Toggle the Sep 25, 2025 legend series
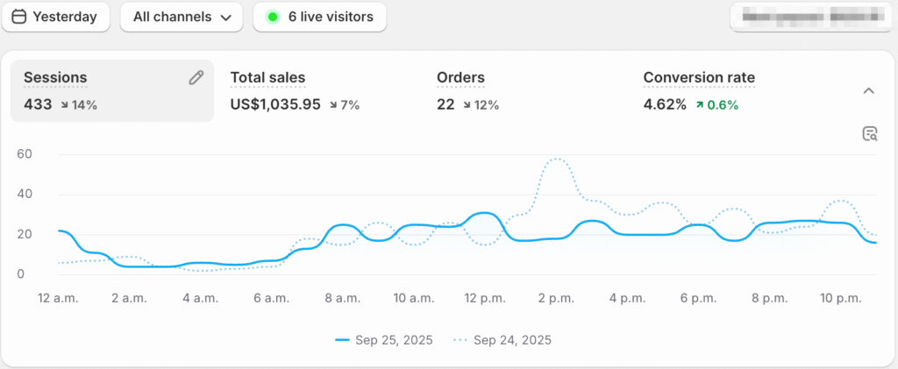 tap(384, 340)
